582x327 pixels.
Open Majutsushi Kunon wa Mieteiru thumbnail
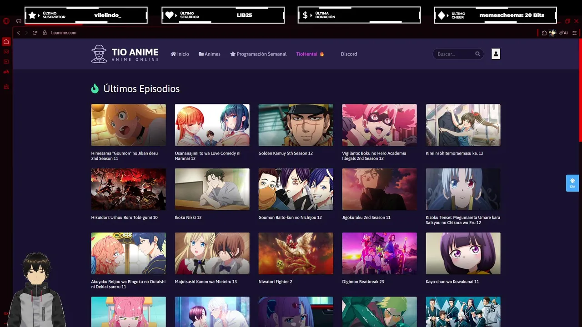tap(212, 253)
